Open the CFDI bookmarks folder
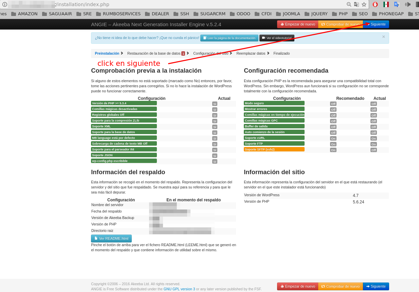Image resolution: width=419 pixels, height=292 pixels. (263, 14)
